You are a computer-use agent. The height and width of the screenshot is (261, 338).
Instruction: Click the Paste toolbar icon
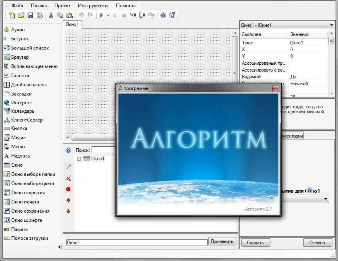(70, 15)
